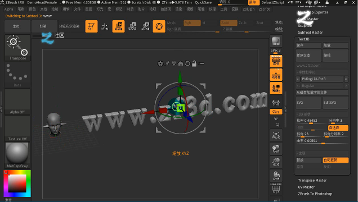Image resolution: width=358 pixels, height=202 pixels.
Task: Open the MatCap Gray material selector
Action: pyautogui.click(x=17, y=155)
